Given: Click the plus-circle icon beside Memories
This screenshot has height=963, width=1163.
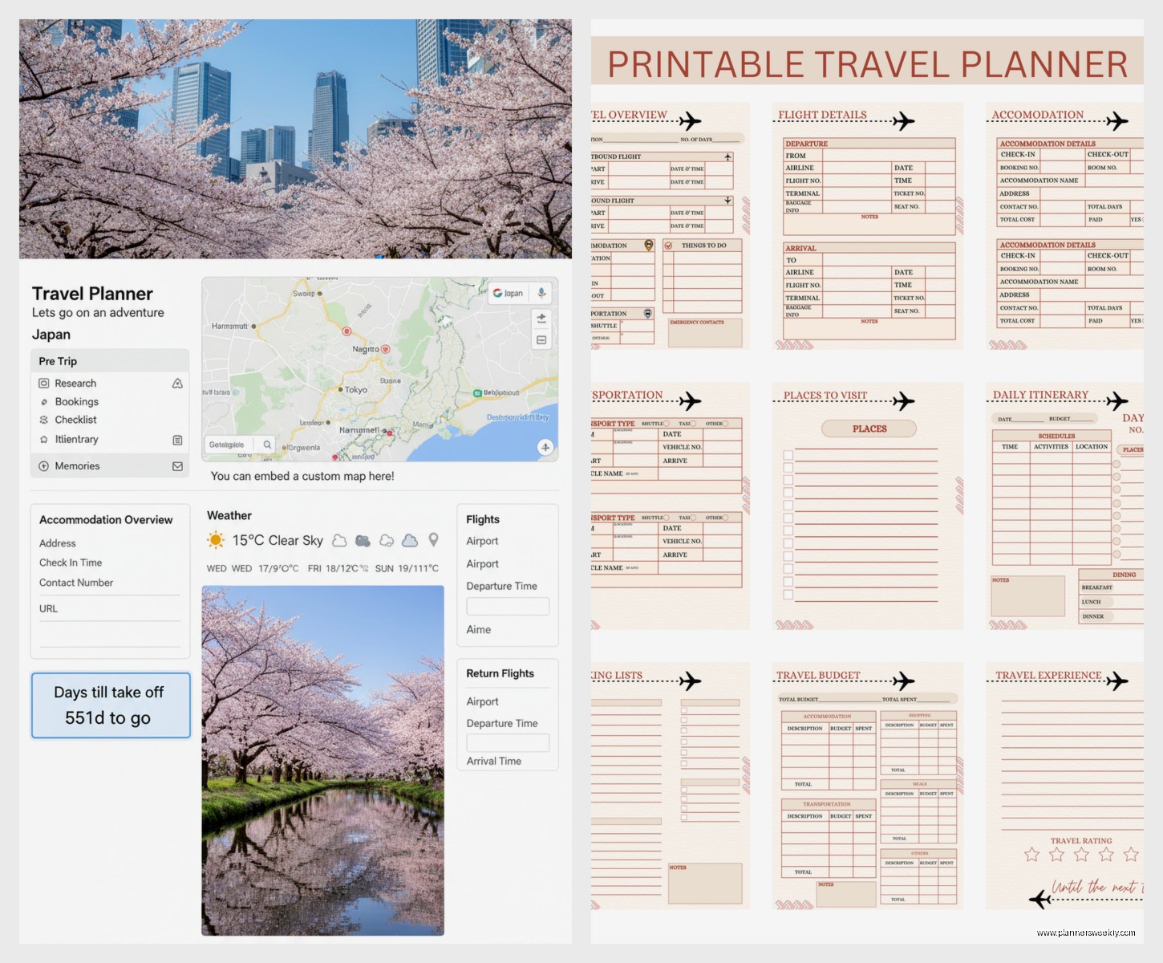Looking at the screenshot, I should [x=43, y=465].
